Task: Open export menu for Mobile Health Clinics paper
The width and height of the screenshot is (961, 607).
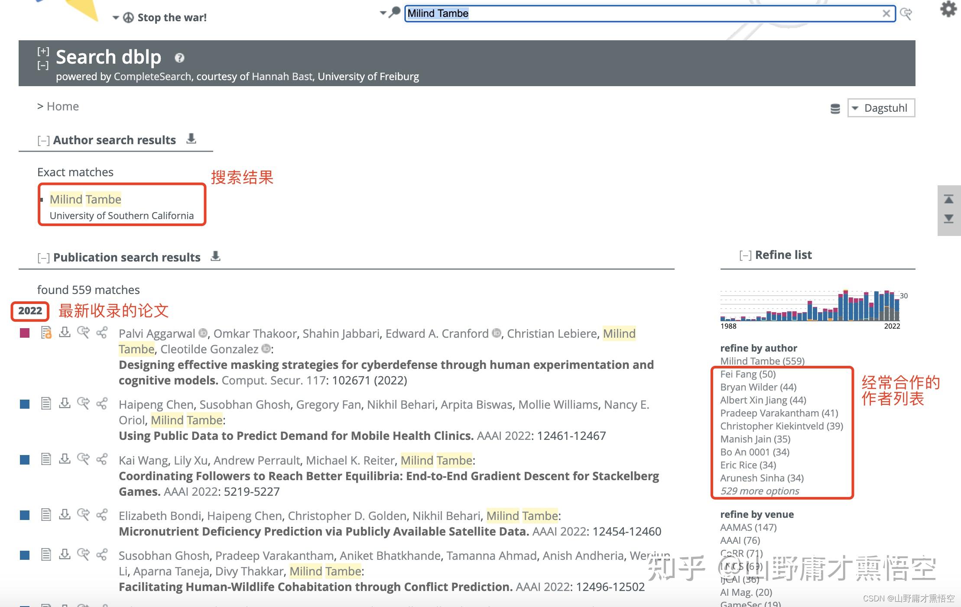Action: pos(65,404)
